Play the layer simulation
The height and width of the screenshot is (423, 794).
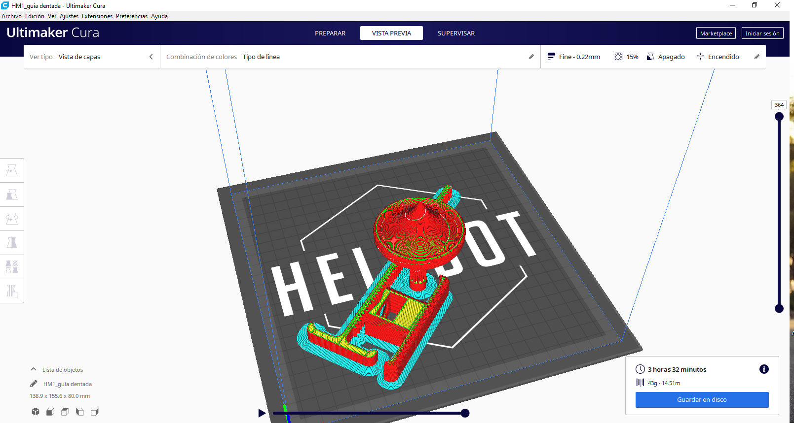(262, 413)
